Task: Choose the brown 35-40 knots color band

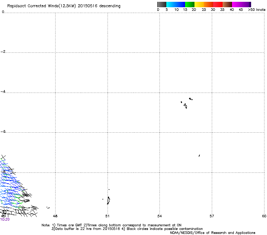Action: [227, 4]
